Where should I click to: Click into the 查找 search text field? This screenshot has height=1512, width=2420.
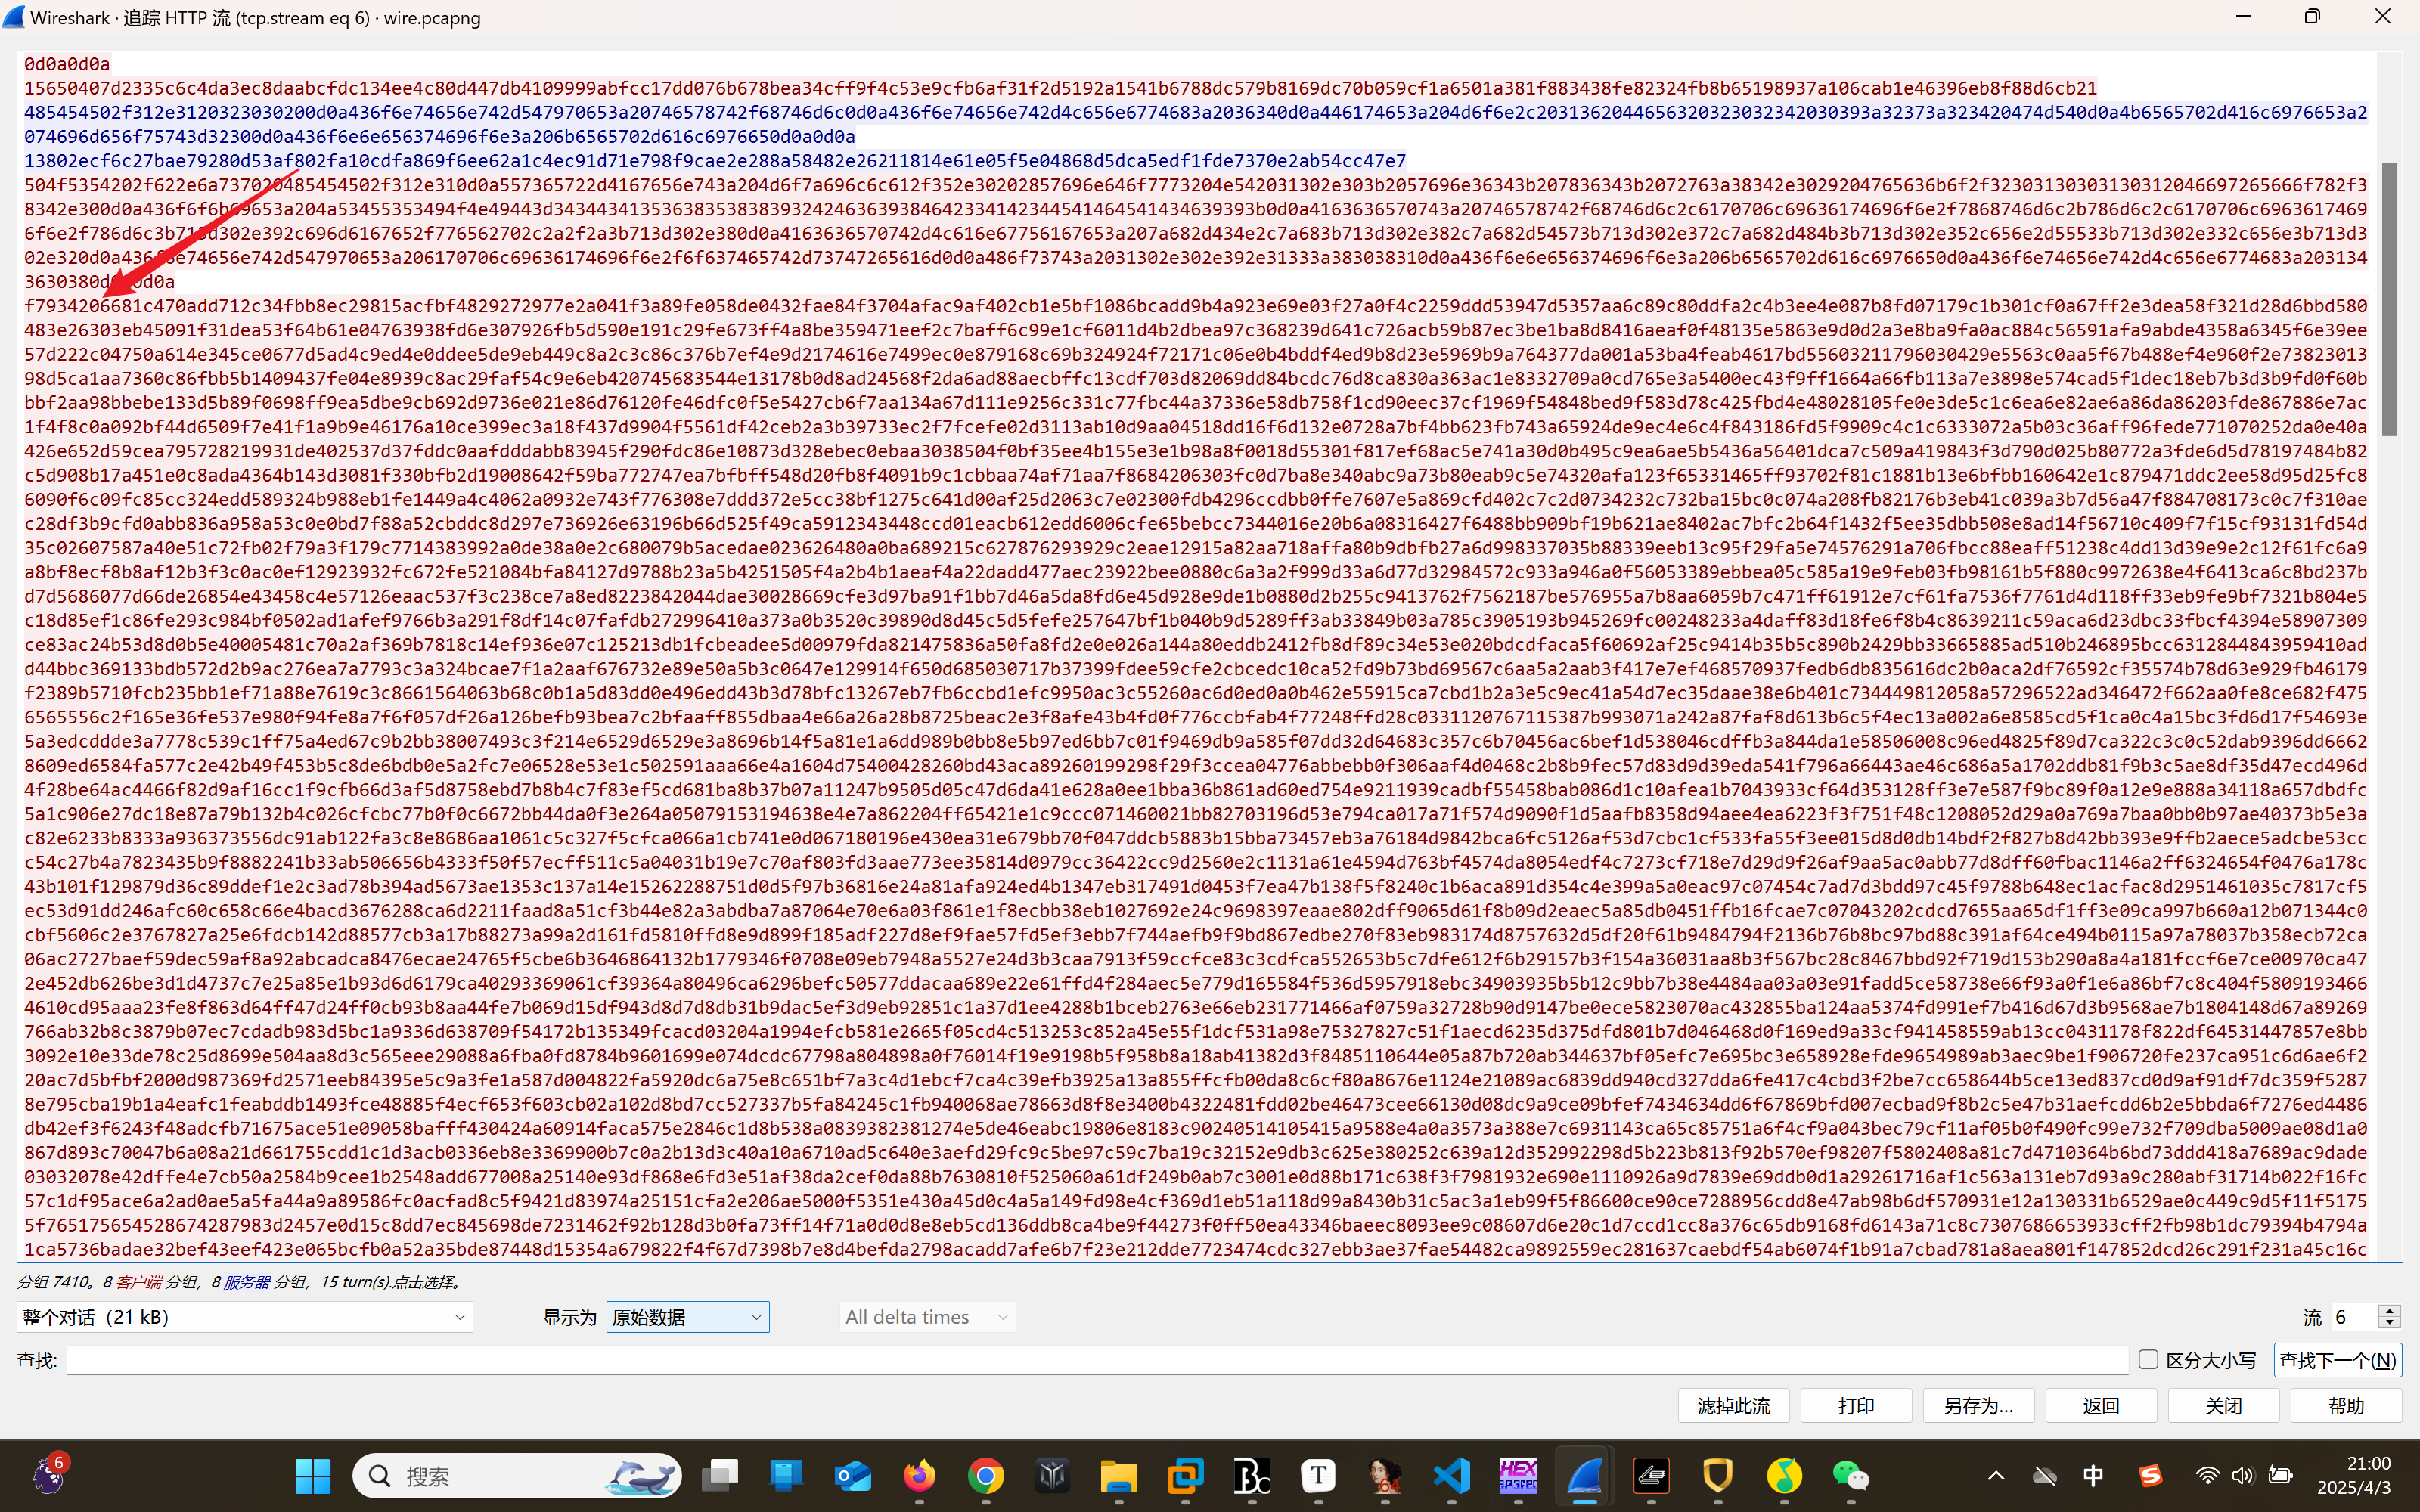pyautogui.click(x=1096, y=1360)
